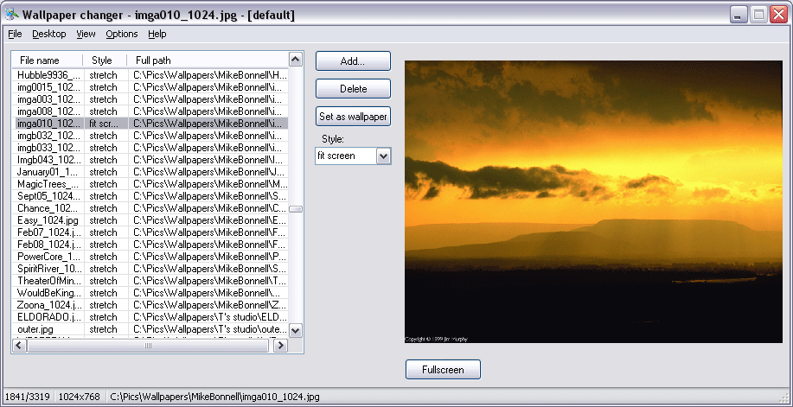Screen dimensions: 793x407
Task: Sort list by Full path column
Action: pos(208,60)
